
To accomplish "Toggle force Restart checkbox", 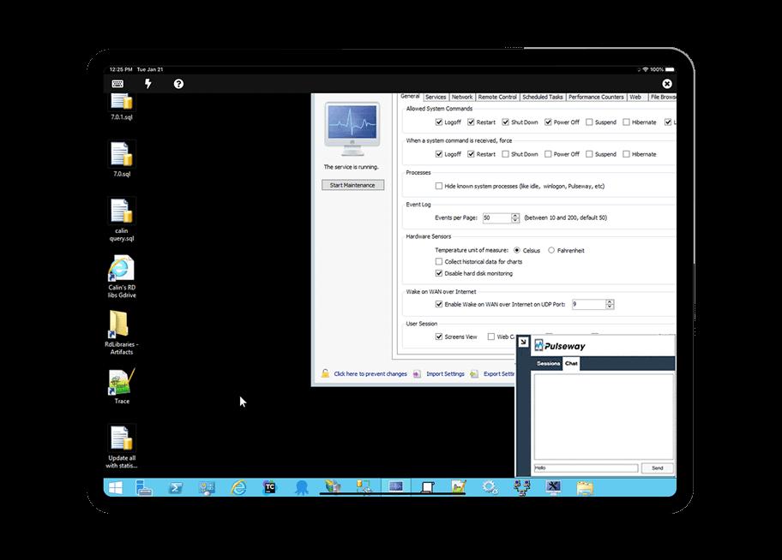I will coord(471,154).
